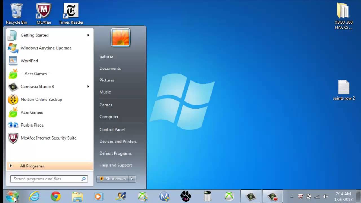The image size is (361, 203).
Task: Click the Windows Start orb
Action: (x=12, y=196)
